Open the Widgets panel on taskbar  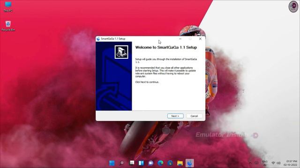point(141,163)
